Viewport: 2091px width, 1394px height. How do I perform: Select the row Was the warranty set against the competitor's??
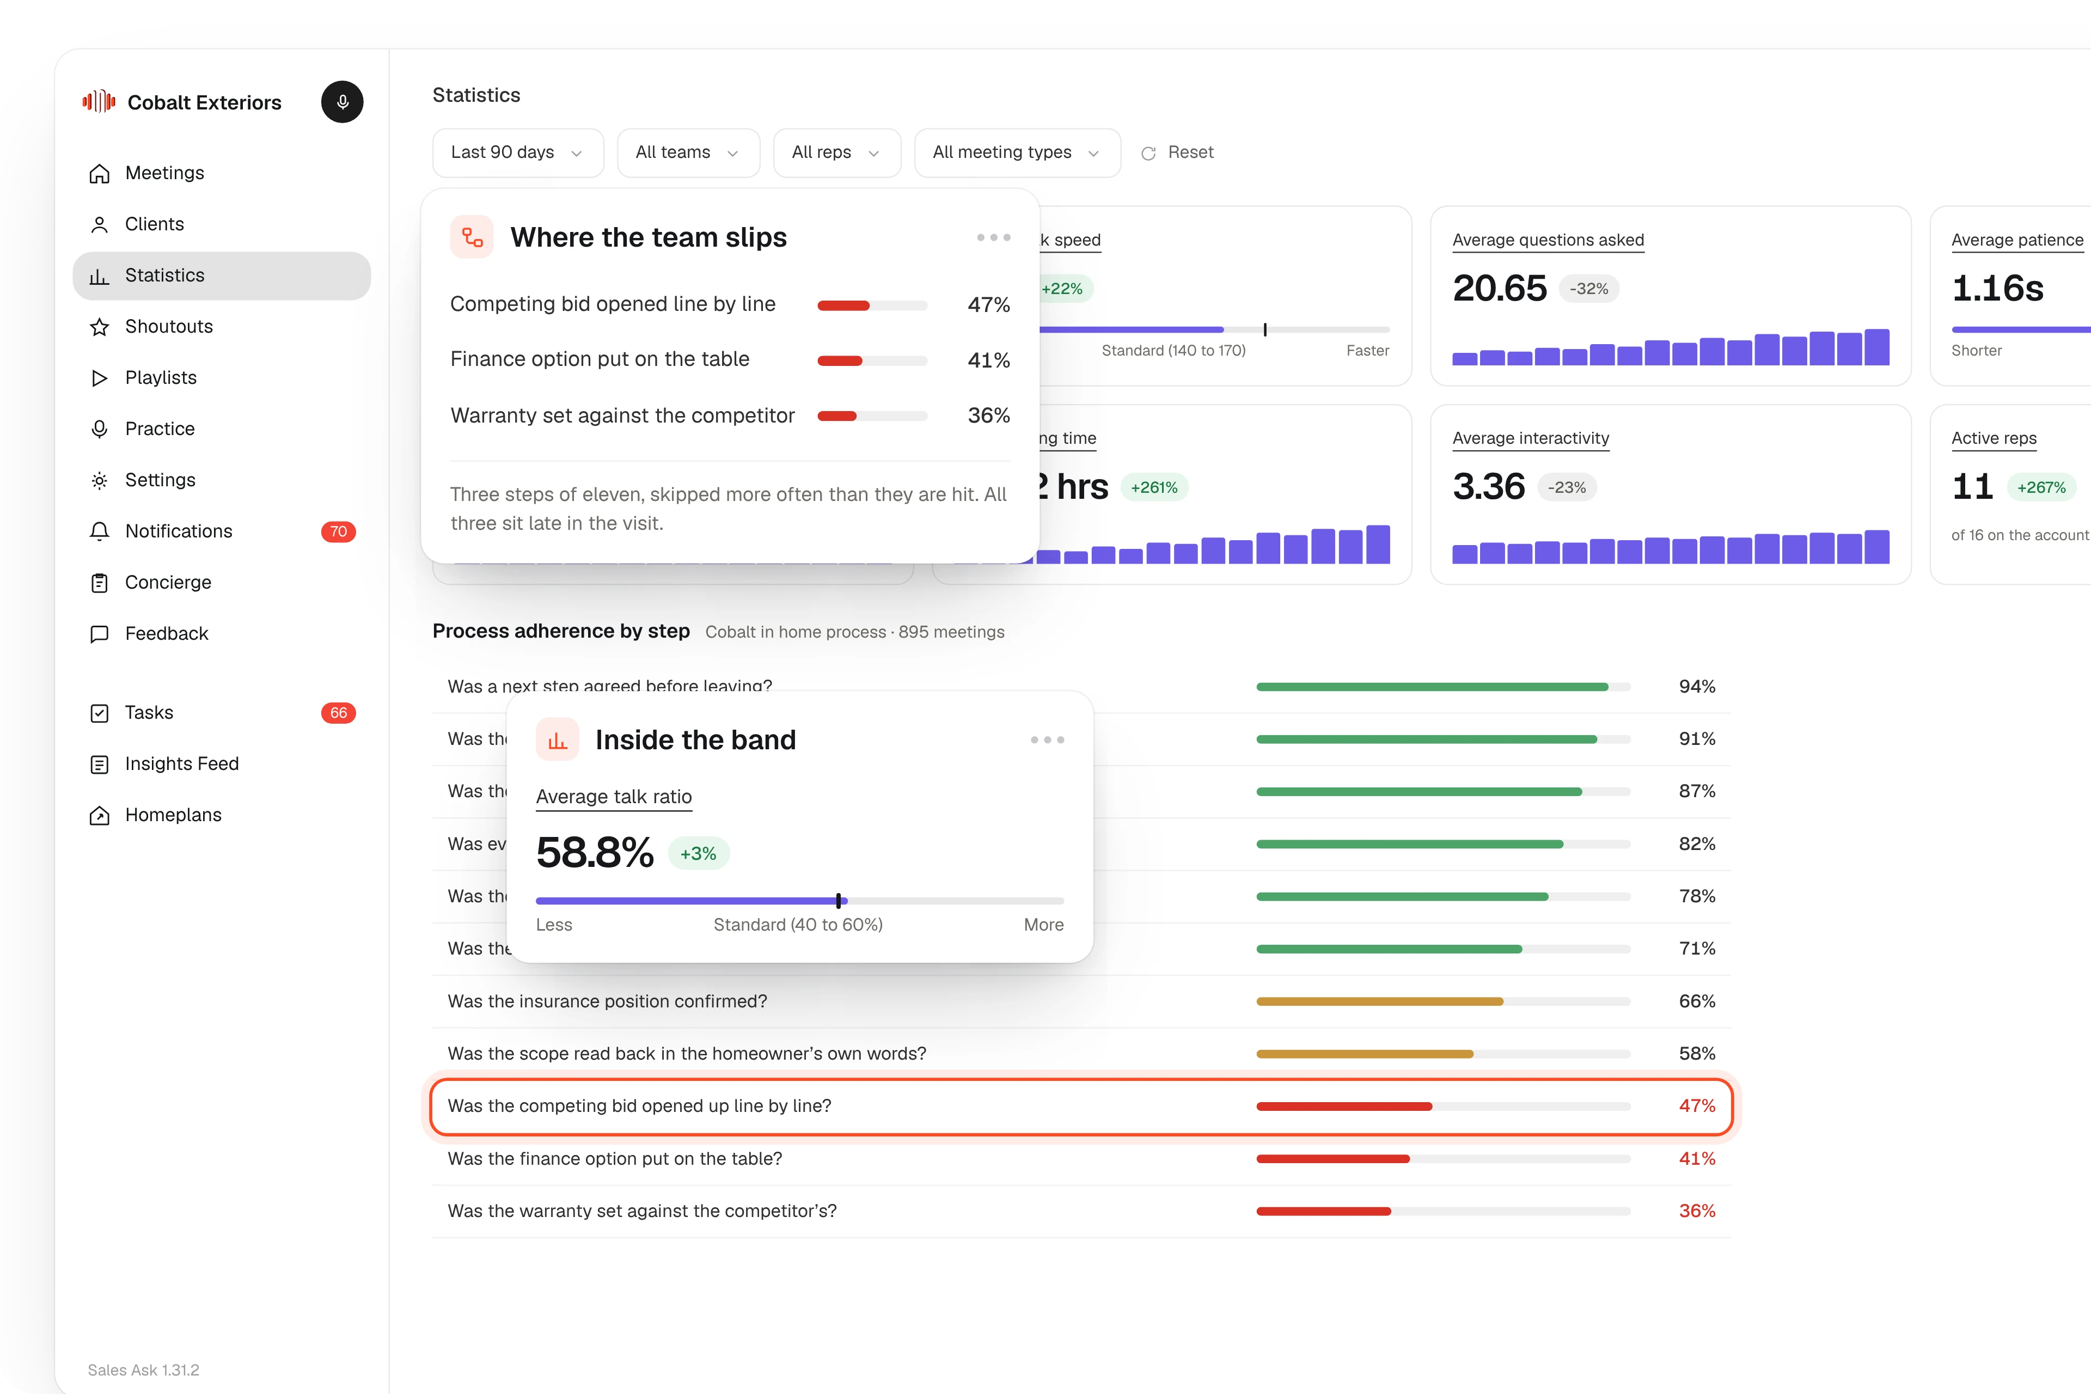1081,1211
